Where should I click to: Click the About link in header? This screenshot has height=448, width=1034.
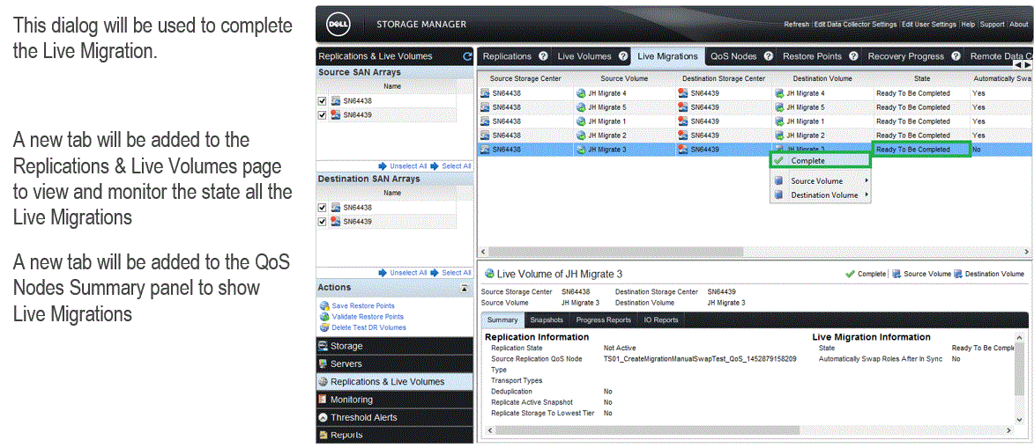[x=1019, y=25]
